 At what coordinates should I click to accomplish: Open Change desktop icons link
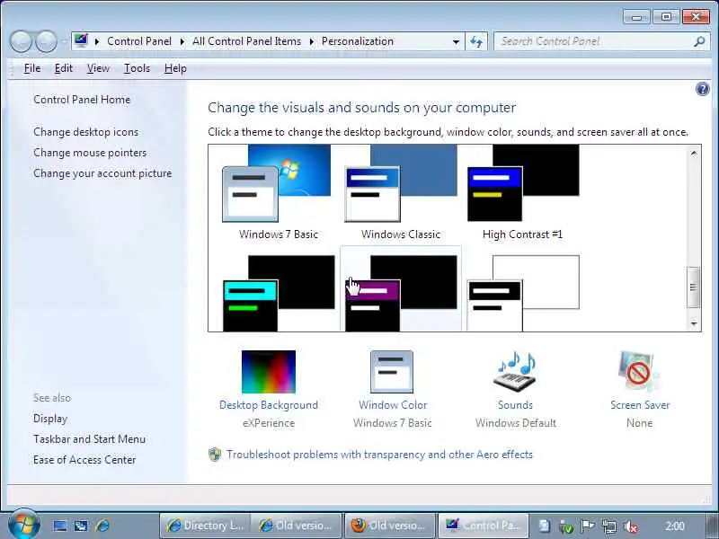click(x=85, y=132)
